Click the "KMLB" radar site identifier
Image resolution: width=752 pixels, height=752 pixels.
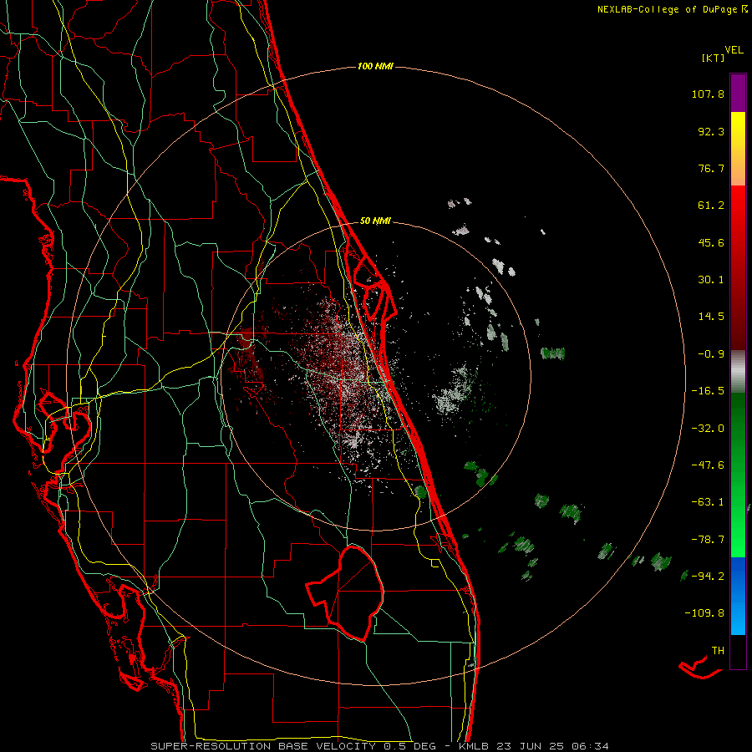click(472, 746)
